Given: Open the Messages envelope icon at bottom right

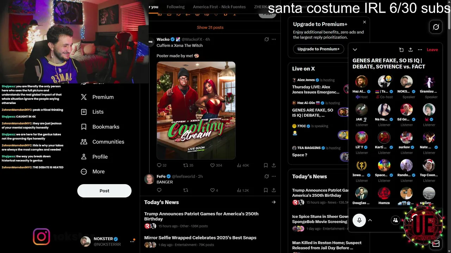Looking at the screenshot, I should tap(436, 243).
